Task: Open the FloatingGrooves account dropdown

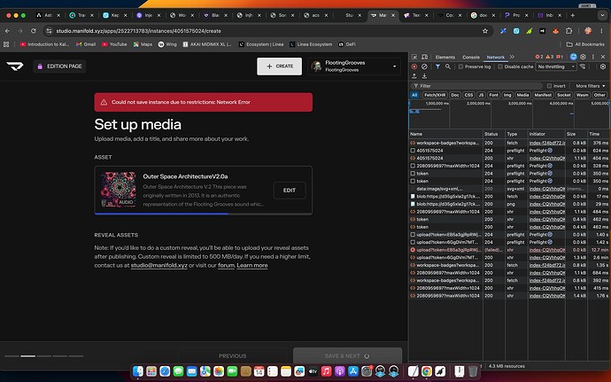Action: tap(354, 66)
